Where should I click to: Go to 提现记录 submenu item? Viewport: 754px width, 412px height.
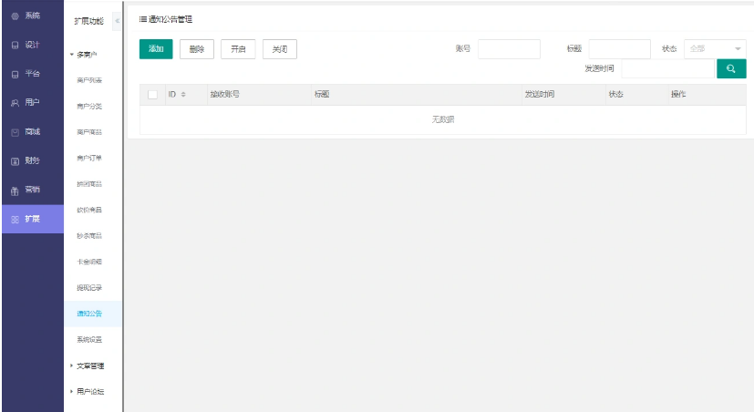89,288
